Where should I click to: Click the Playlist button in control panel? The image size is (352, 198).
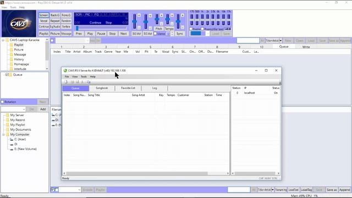point(43,34)
